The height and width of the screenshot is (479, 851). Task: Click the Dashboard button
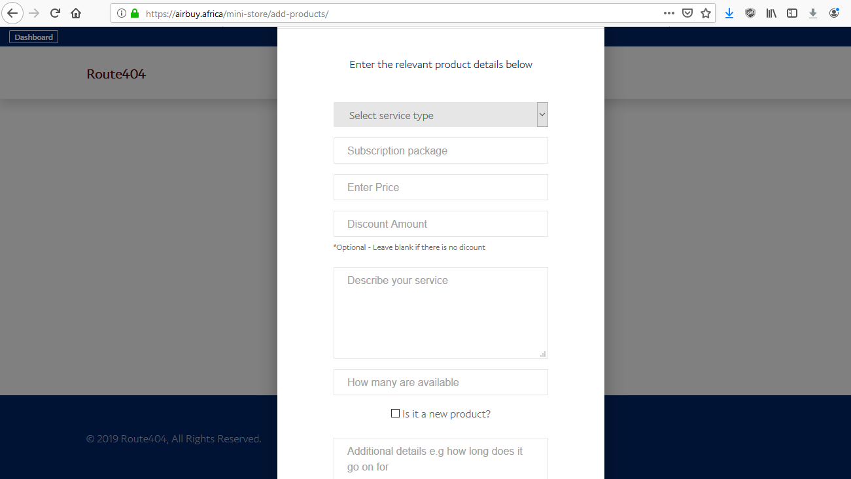coord(33,37)
